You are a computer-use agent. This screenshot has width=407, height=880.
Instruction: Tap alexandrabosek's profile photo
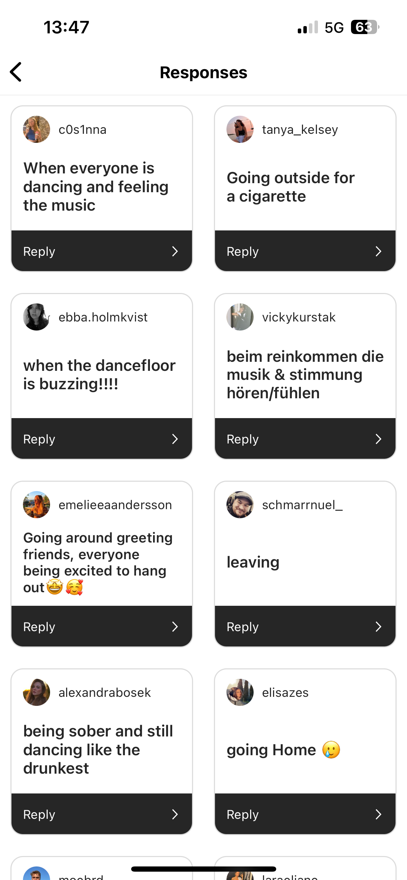click(x=37, y=692)
